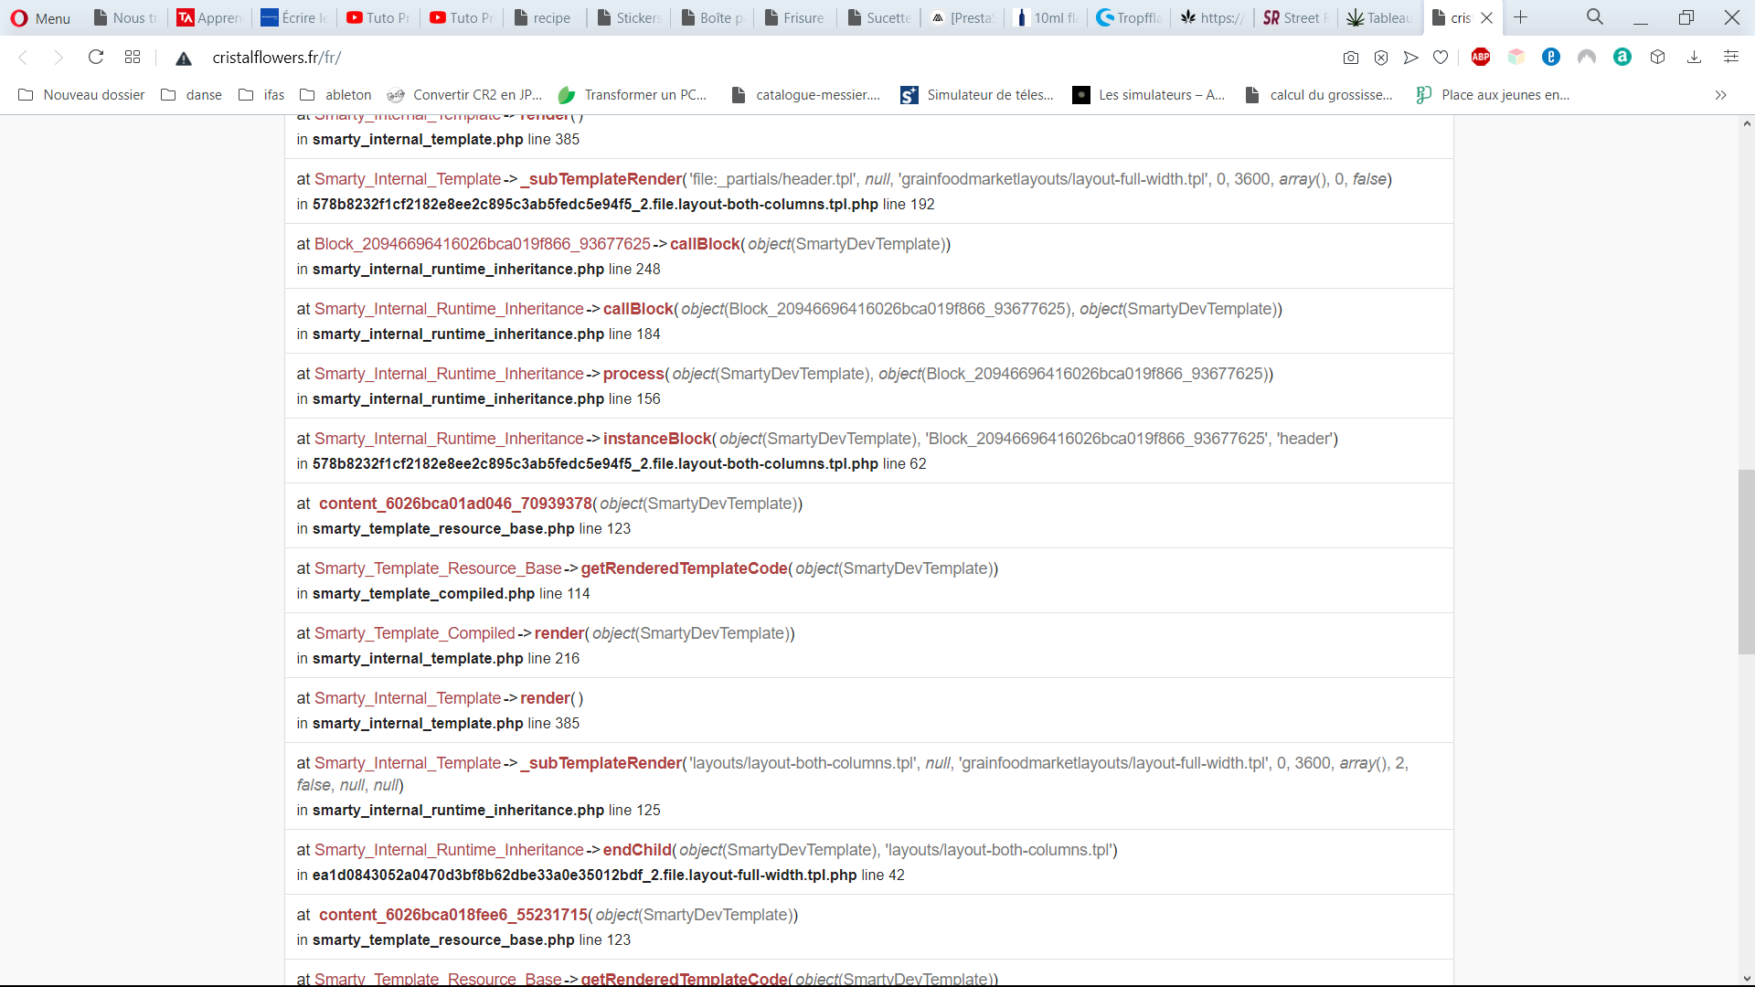The width and height of the screenshot is (1755, 987).
Task: Click the downloads arrow icon
Action: (1694, 58)
